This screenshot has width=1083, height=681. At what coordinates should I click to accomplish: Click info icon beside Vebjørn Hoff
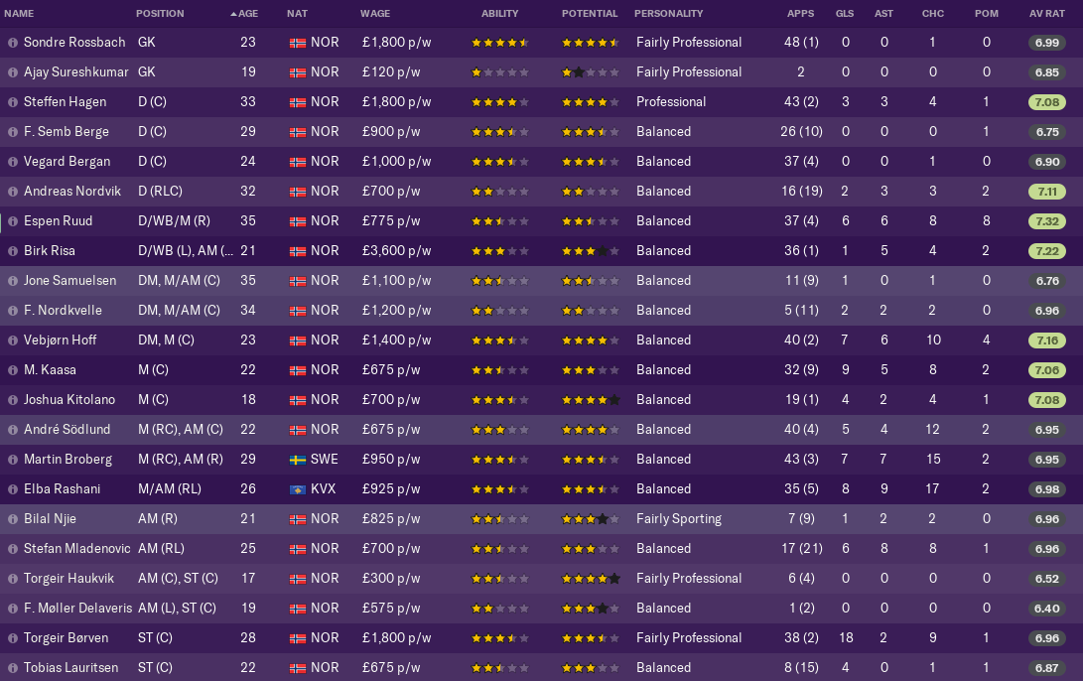(x=13, y=340)
